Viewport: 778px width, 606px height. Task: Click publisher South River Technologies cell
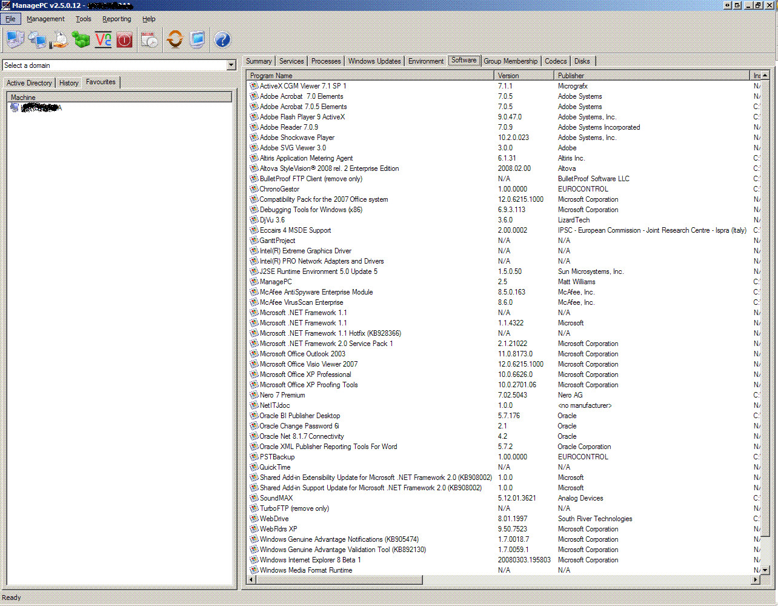click(x=594, y=519)
